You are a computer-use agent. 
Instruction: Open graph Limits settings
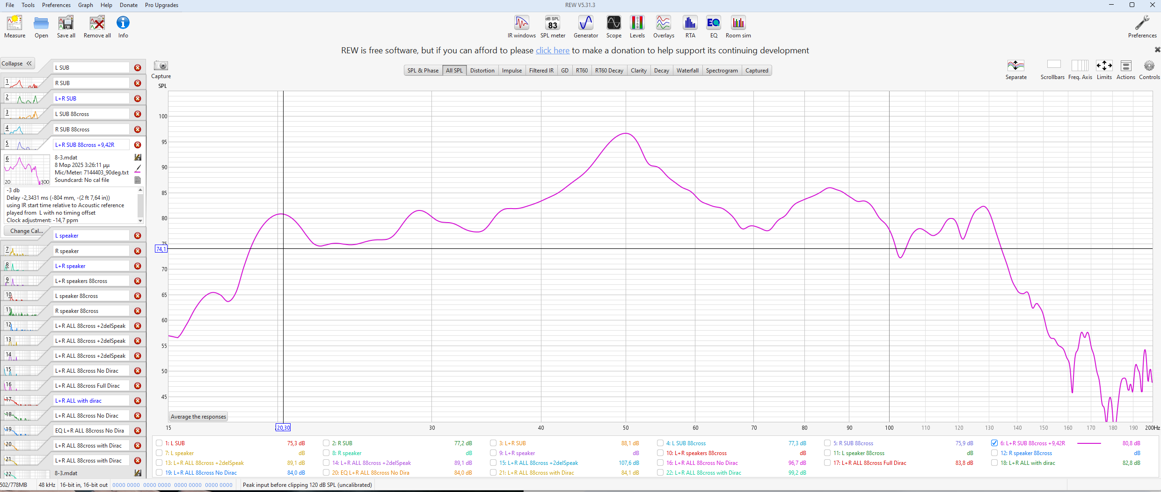(x=1104, y=69)
